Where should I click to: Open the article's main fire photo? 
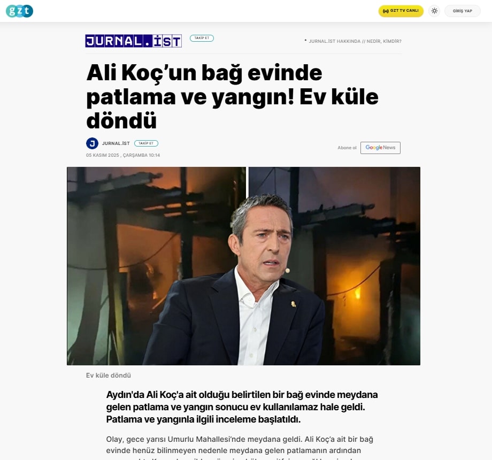pyautogui.click(x=243, y=266)
